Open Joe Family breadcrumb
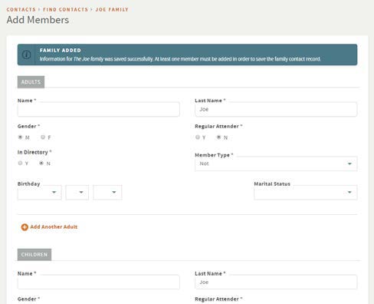The width and height of the screenshot is (374, 304). (x=112, y=9)
